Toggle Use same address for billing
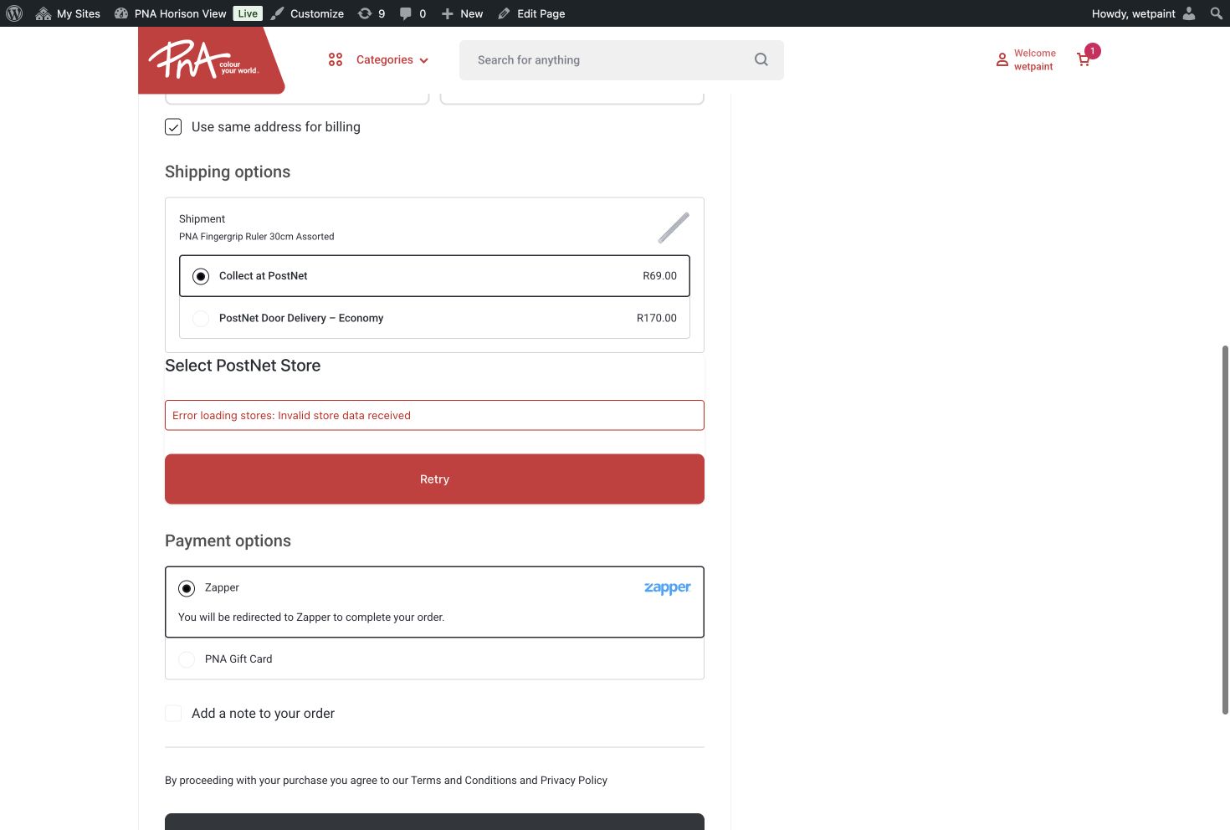1230x830 pixels. click(x=173, y=126)
